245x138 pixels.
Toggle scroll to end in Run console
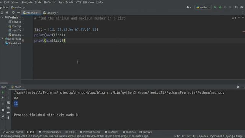click(x=8, y=108)
